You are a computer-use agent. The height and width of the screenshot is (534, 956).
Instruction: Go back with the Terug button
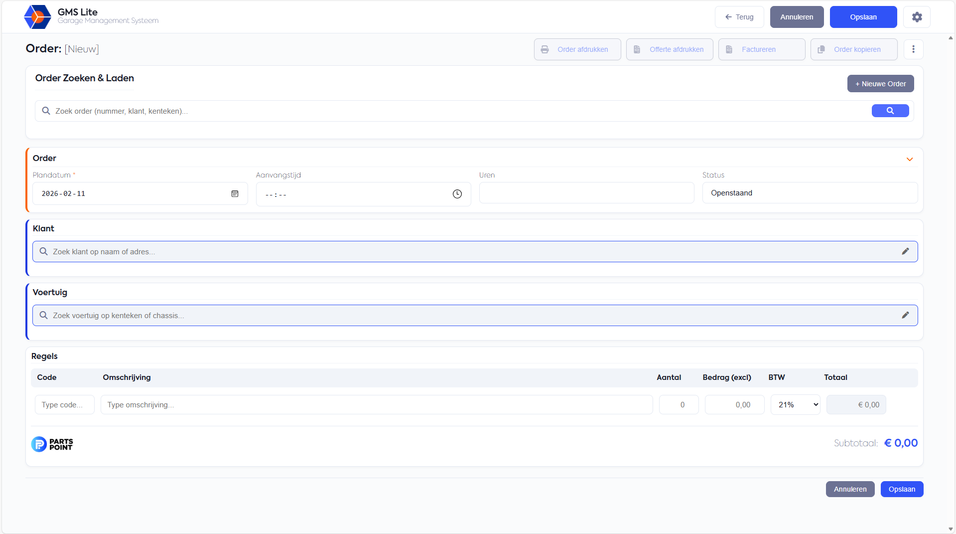[x=739, y=17]
